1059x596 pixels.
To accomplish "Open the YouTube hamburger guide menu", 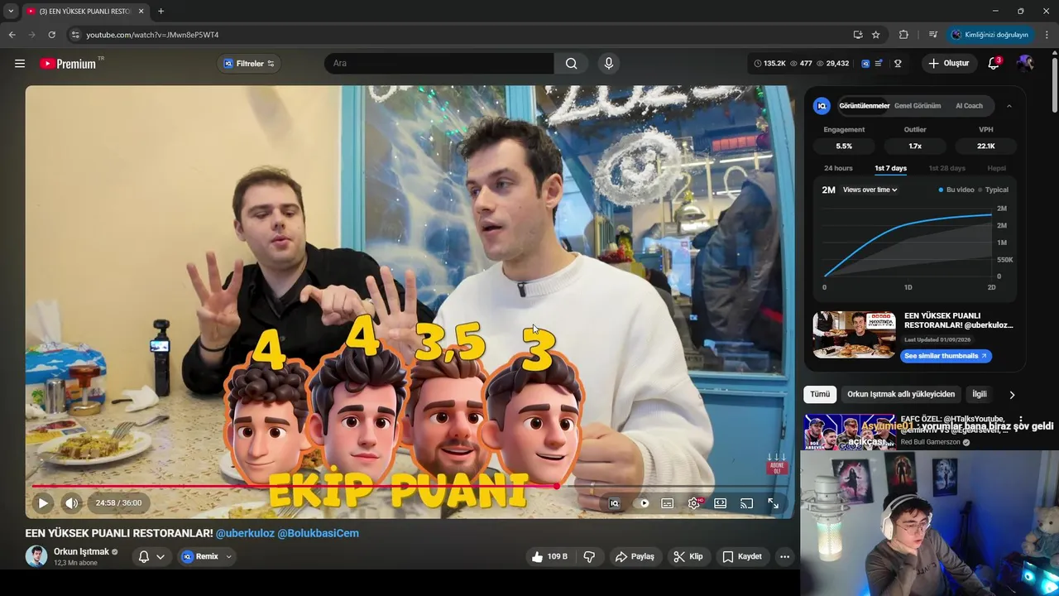I will 20,64.
